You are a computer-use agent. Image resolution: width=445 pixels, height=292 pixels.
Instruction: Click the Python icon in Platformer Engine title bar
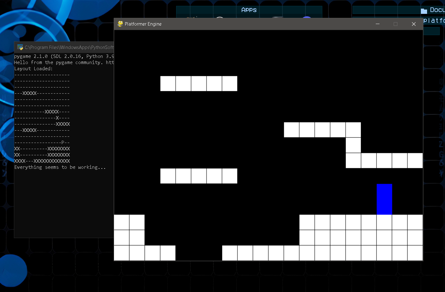coord(120,24)
